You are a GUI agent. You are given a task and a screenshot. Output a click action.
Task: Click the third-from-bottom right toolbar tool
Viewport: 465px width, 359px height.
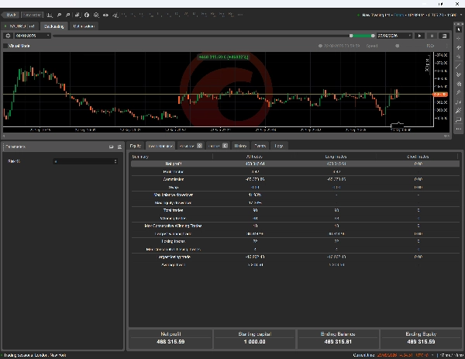[459, 111]
